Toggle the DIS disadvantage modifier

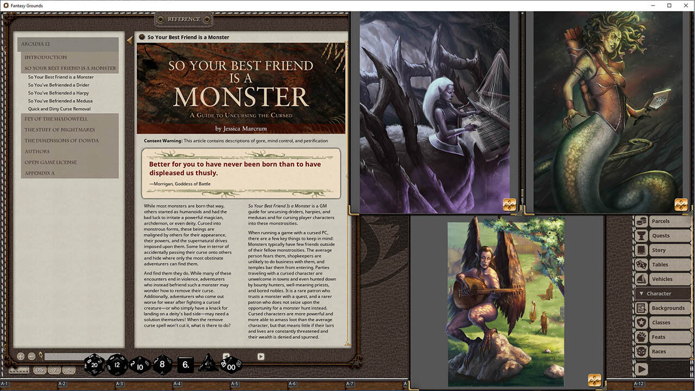tap(39, 370)
